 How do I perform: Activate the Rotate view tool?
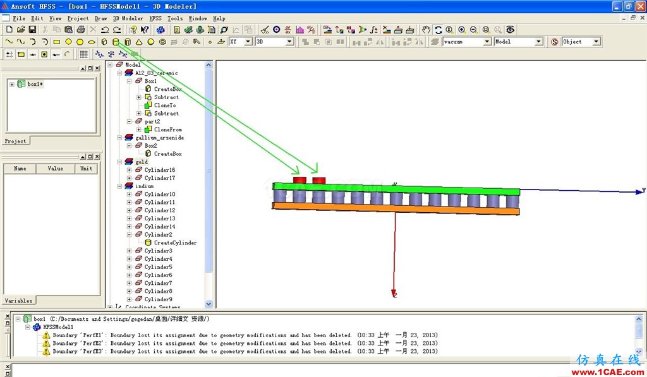438,30
